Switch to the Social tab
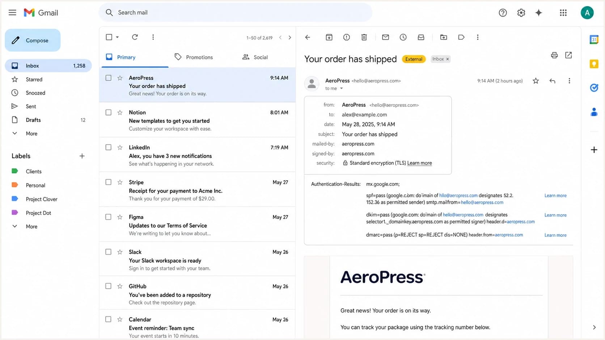This screenshot has height=340, width=605. tap(255, 57)
